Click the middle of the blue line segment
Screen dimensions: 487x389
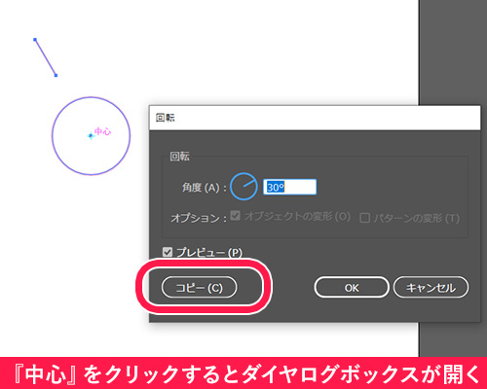[x=46, y=57]
